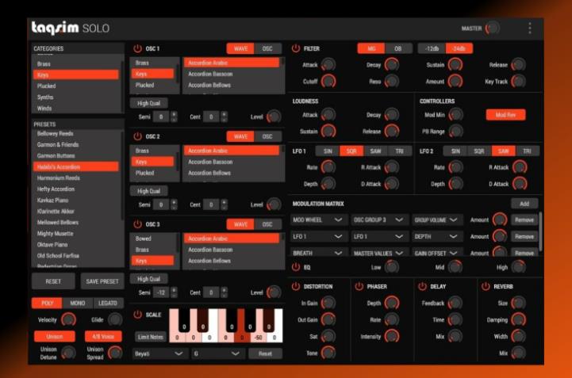Screen dimensions: 572x378
Task: Toggle OSC 2 power icon
Action: [x=137, y=136]
